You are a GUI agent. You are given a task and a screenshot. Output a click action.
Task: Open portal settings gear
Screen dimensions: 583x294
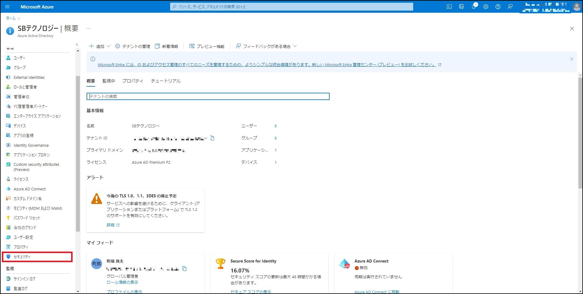486,7
